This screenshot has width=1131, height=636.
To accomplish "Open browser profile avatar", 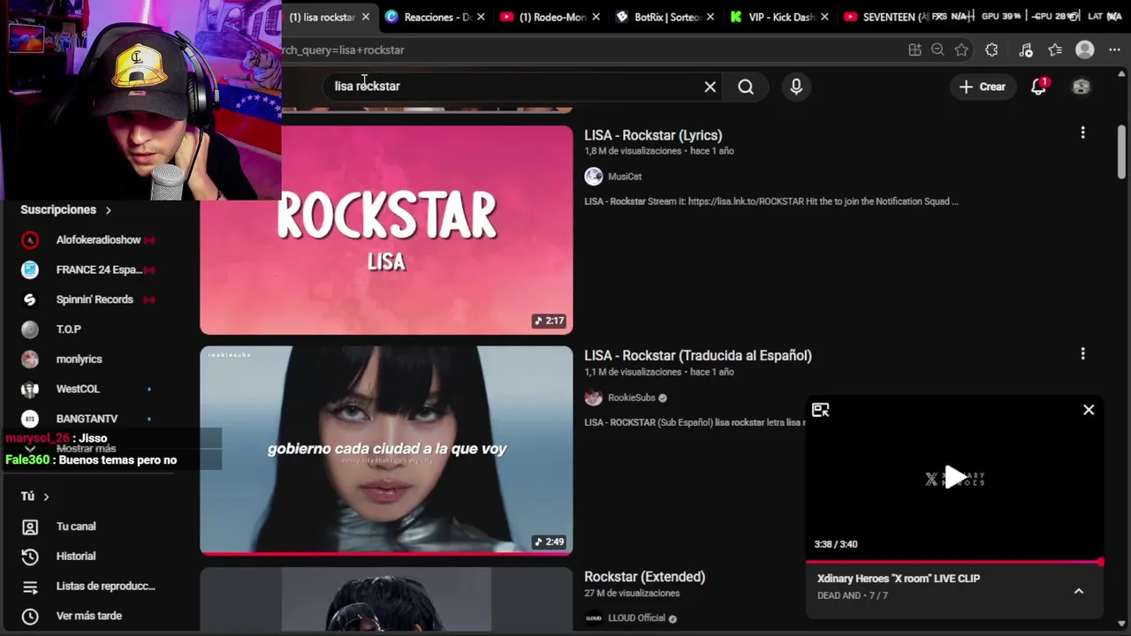I will pos(1085,50).
